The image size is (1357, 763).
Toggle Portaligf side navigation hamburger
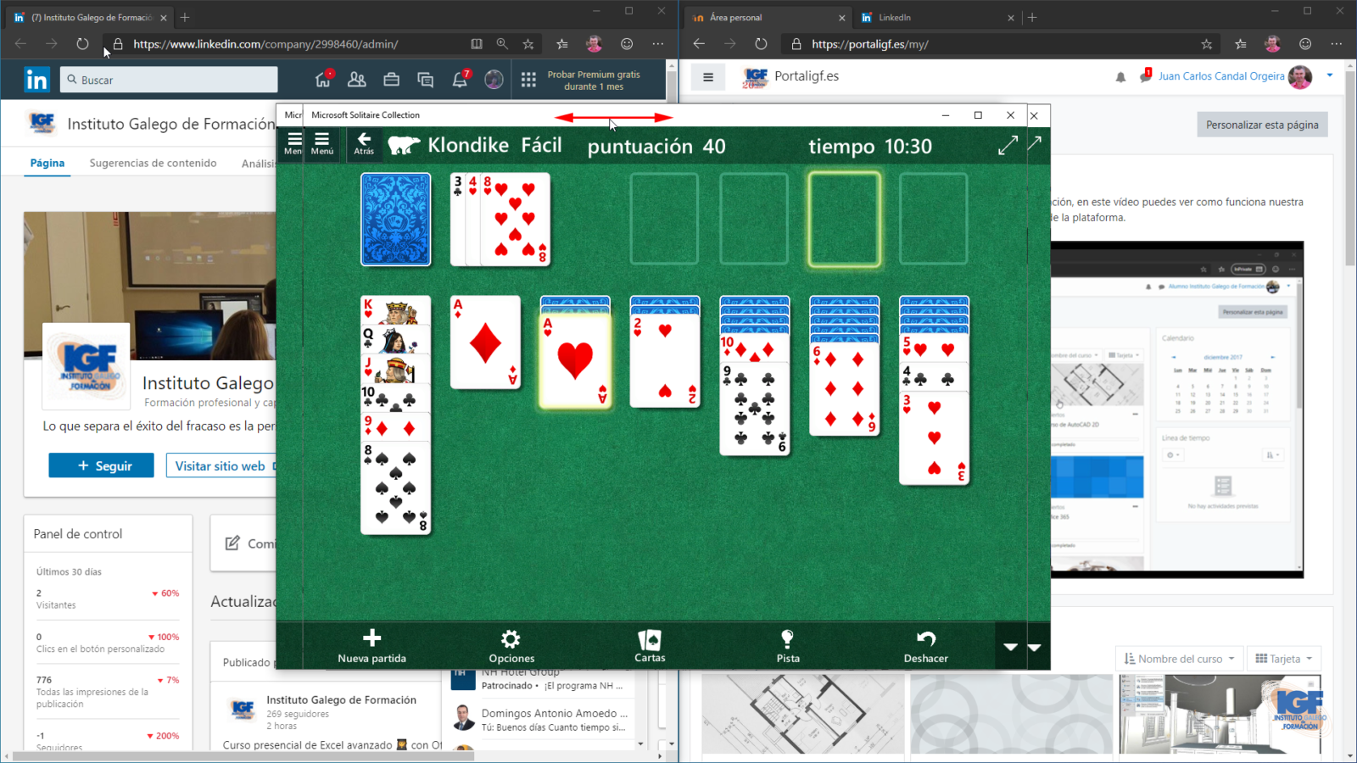708,77
